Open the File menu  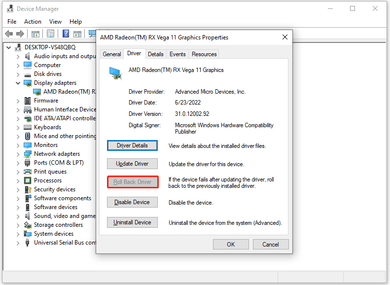pyautogui.click(x=12, y=22)
